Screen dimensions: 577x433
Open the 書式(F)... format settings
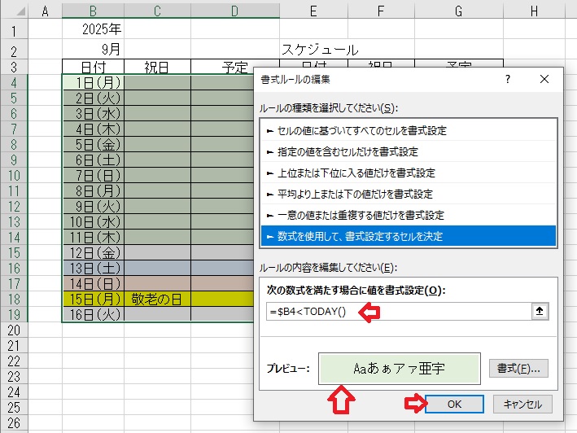click(519, 368)
